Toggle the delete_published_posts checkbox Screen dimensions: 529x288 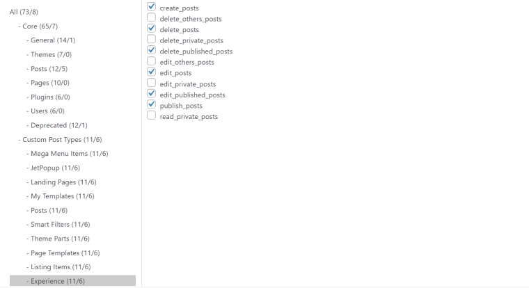click(x=151, y=50)
